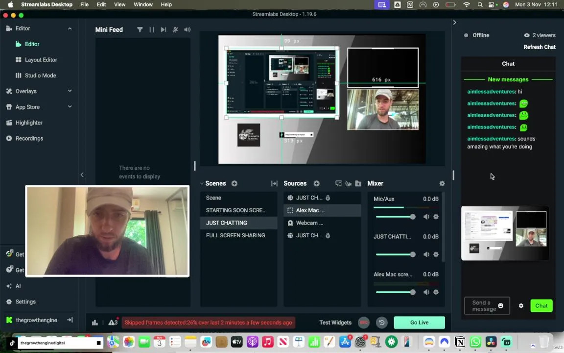Viewport: 564px width, 353px height.
Task: Filter the Mini Feed events
Action: coord(140,29)
